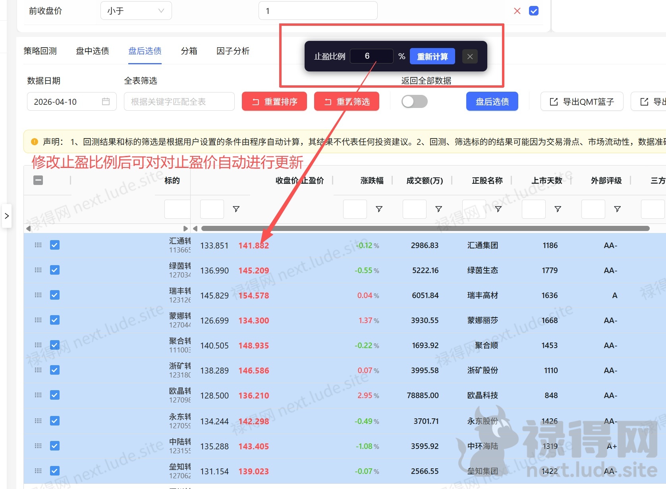Open the 小于 comparison dropdown
The width and height of the screenshot is (666, 489).
pos(136,11)
